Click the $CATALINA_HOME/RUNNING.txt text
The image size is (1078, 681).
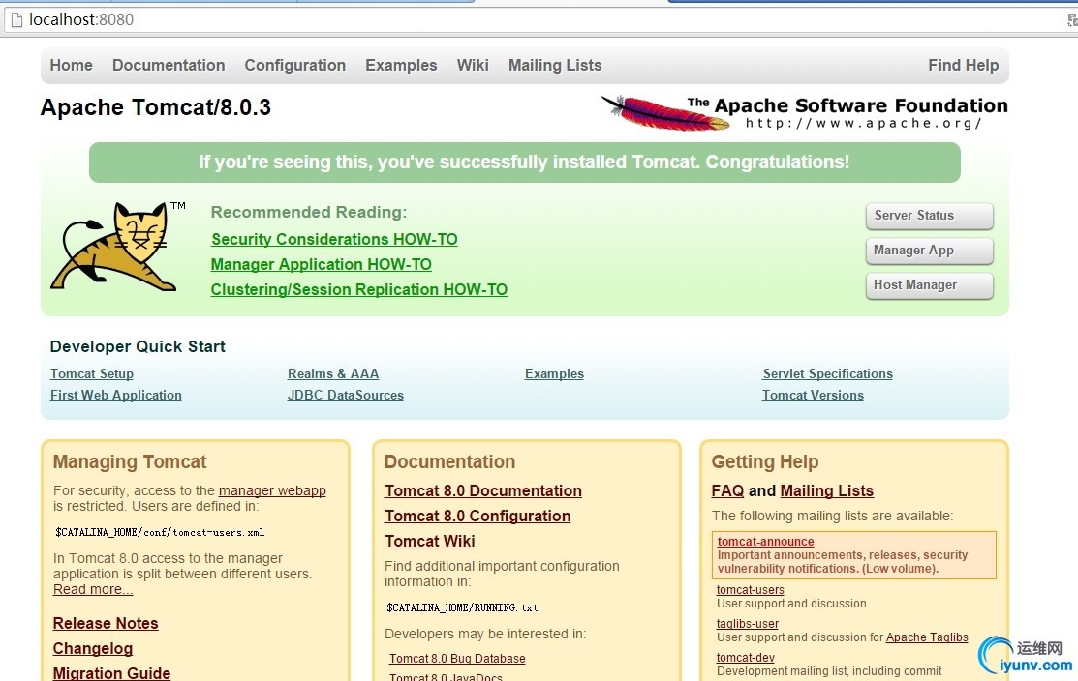click(462, 608)
